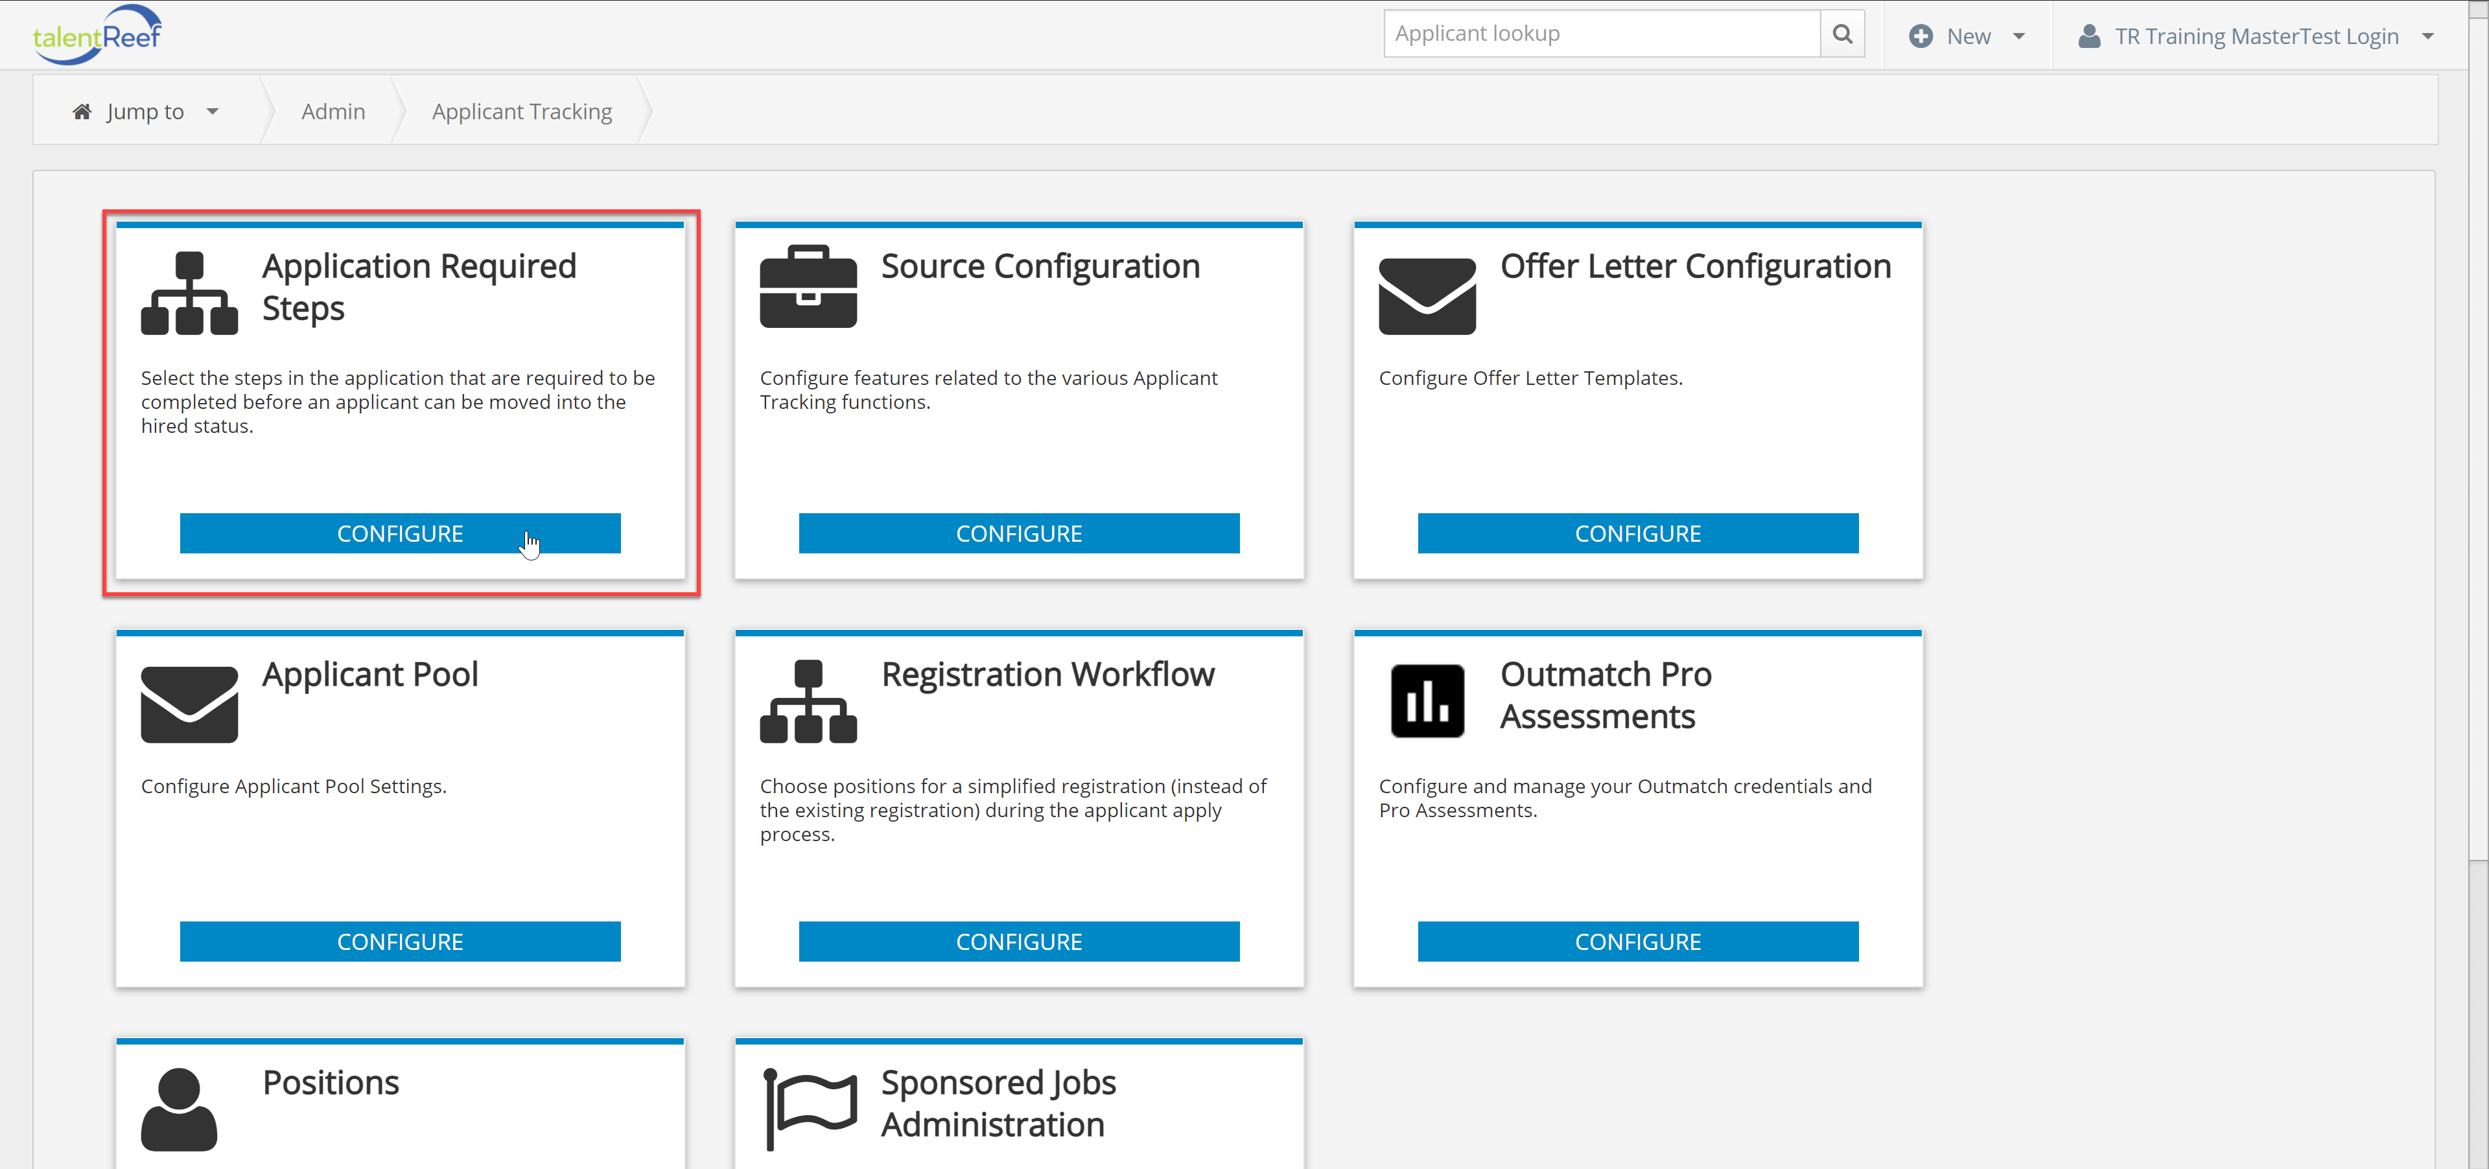
Task: Click the Outmatch Pro Assessments chart icon
Action: [1427, 701]
